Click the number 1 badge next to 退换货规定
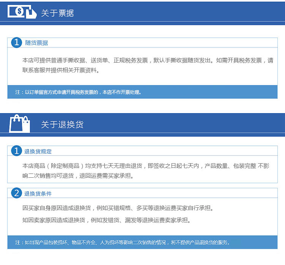 [x=17, y=151]
